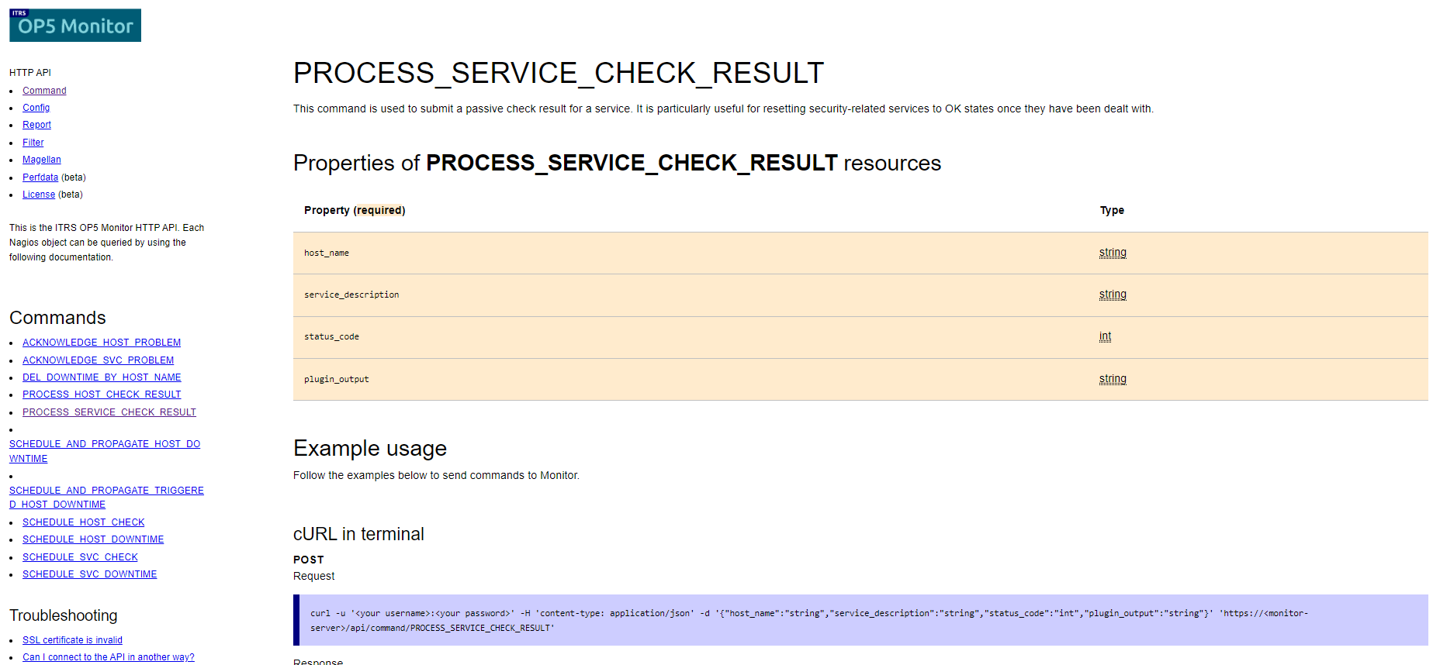Screen dimensions: 1433x665
Task: Click the PROCESS_SERVICE_CHECK_RESULT page title
Action: tap(559, 73)
